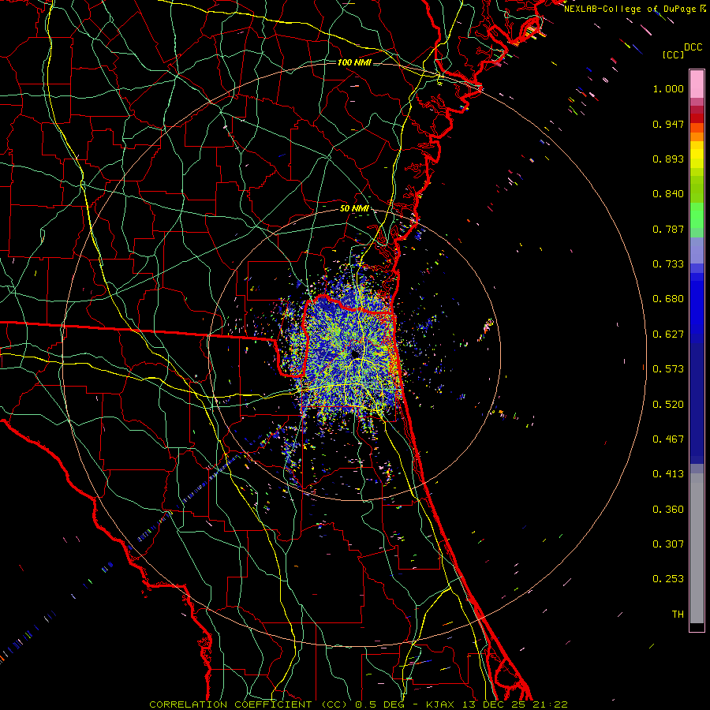
Task: Select the 0.467 scale value
Action: (x=668, y=439)
